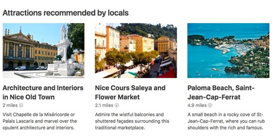The height and width of the screenshot is (137, 277).
Task: Click info icon beside 2.1 miles
Action: tap(117, 105)
